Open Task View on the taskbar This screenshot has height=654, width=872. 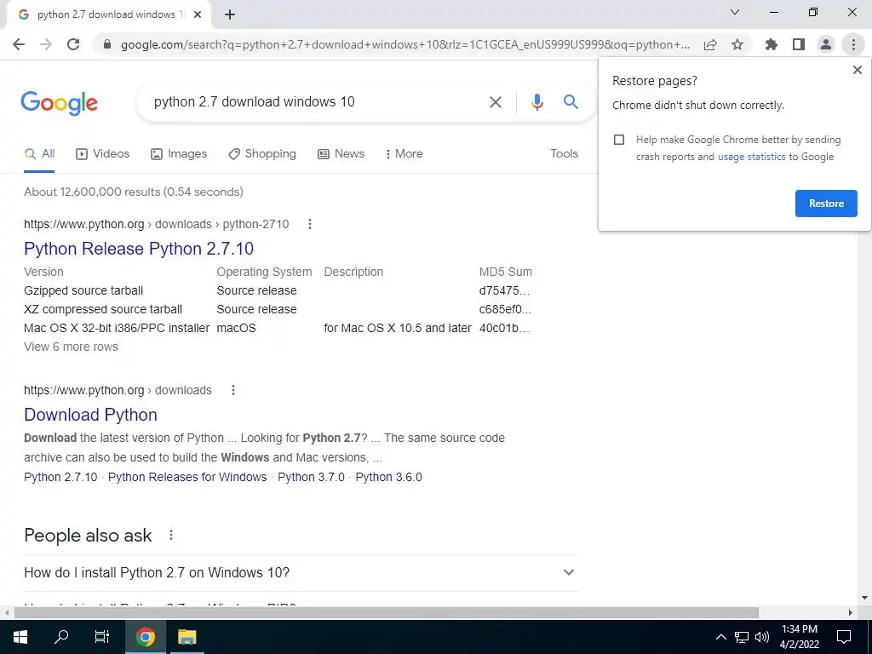pyautogui.click(x=102, y=637)
